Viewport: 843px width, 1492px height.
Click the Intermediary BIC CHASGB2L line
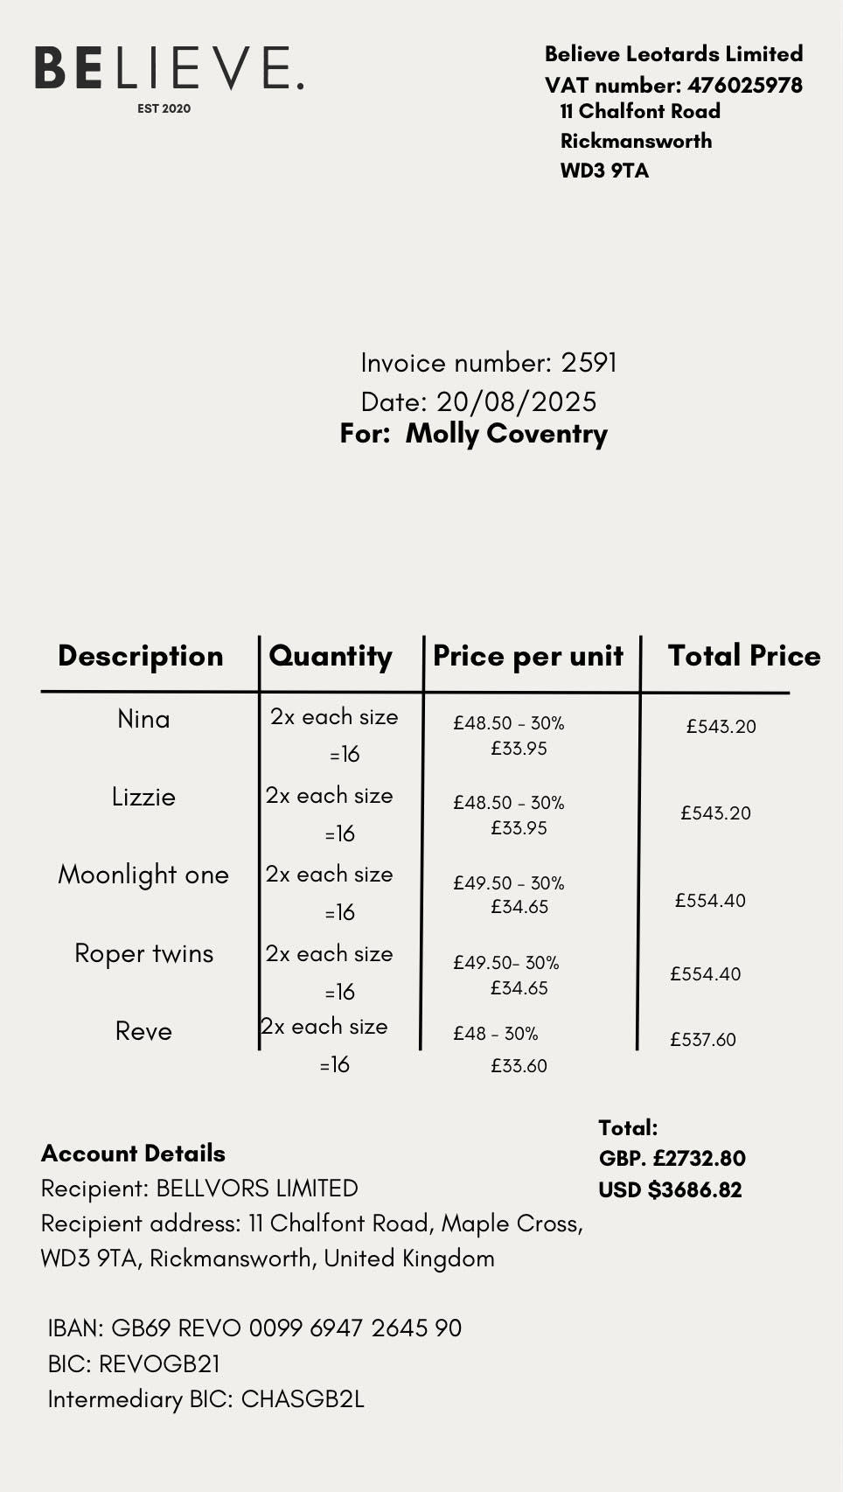pos(206,1399)
